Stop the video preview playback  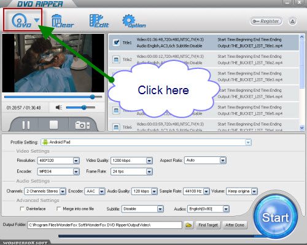(x=53, y=125)
